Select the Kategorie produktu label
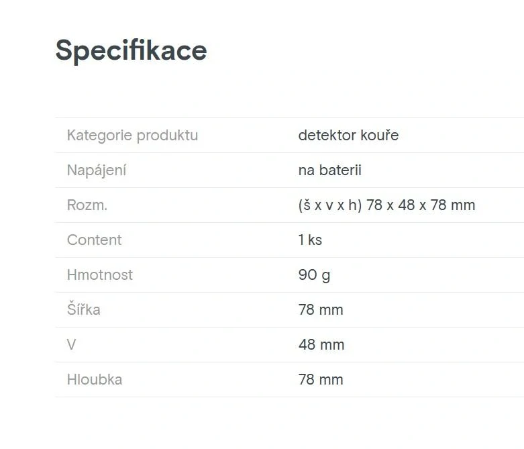Viewport: 524px width, 449px height. (132, 136)
